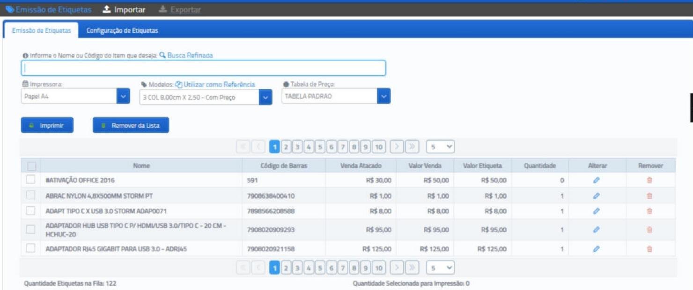Switch to Configuração de Etiquetas tab

click(x=122, y=30)
